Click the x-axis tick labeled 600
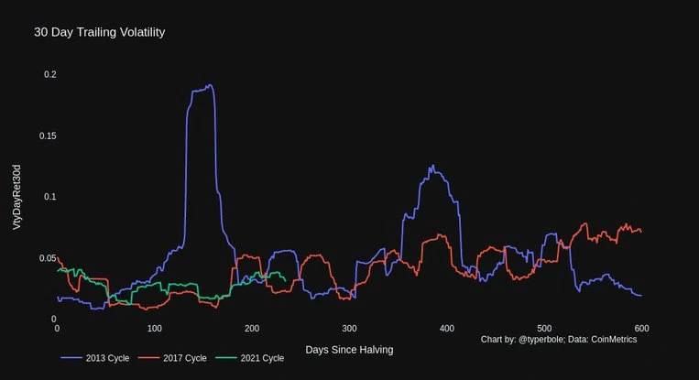The height and width of the screenshot is (380, 699). click(642, 329)
